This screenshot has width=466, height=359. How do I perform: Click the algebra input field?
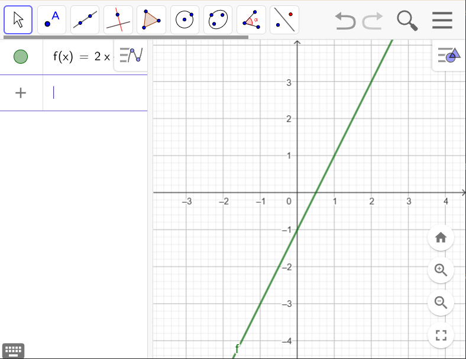(95, 93)
